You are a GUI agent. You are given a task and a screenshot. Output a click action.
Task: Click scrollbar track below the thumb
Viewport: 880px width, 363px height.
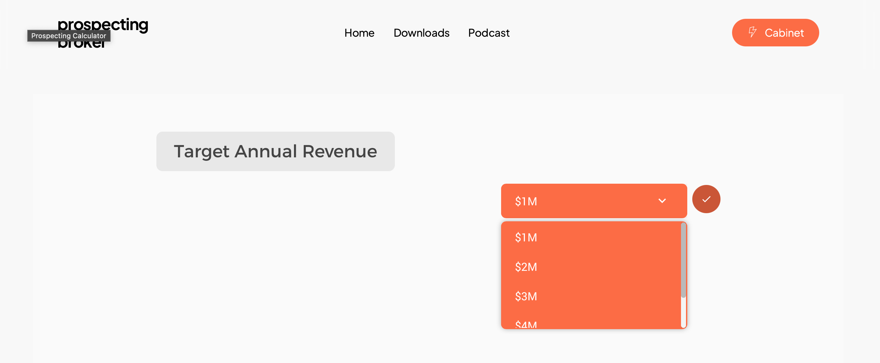click(683, 313)
